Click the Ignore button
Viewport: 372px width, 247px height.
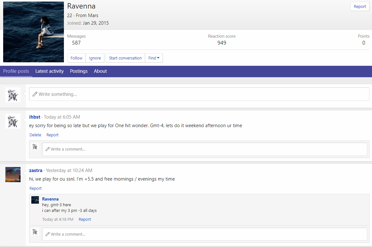click(x=95, y=58)
